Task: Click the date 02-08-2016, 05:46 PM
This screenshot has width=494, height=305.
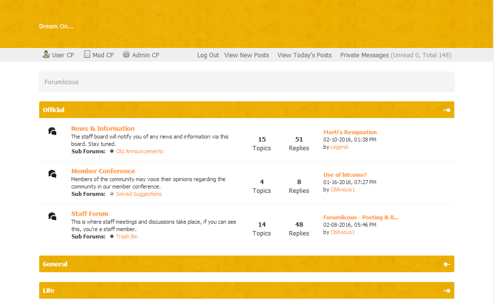Action: point(350,225)
